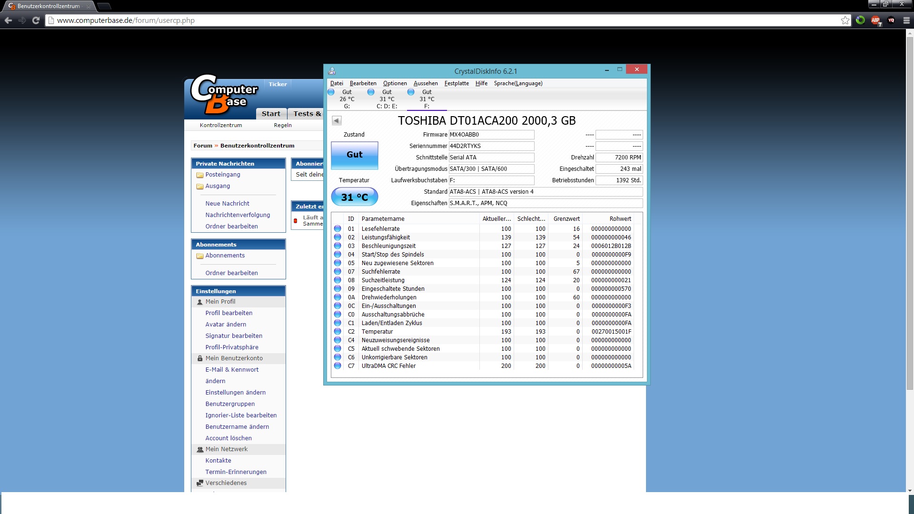Switch to the F: drive tab
This screenshot has height=514, width=914.
427,99
